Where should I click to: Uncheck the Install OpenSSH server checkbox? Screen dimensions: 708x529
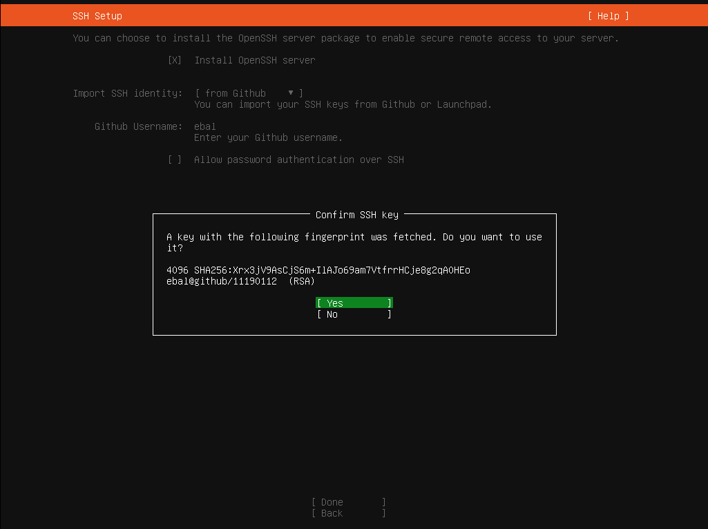click(x=175, y=60)
